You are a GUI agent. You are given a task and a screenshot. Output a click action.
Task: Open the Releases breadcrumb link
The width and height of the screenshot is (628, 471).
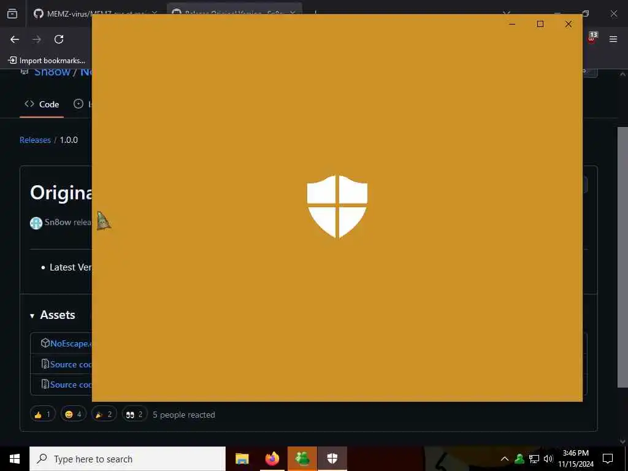pos(35,140)
